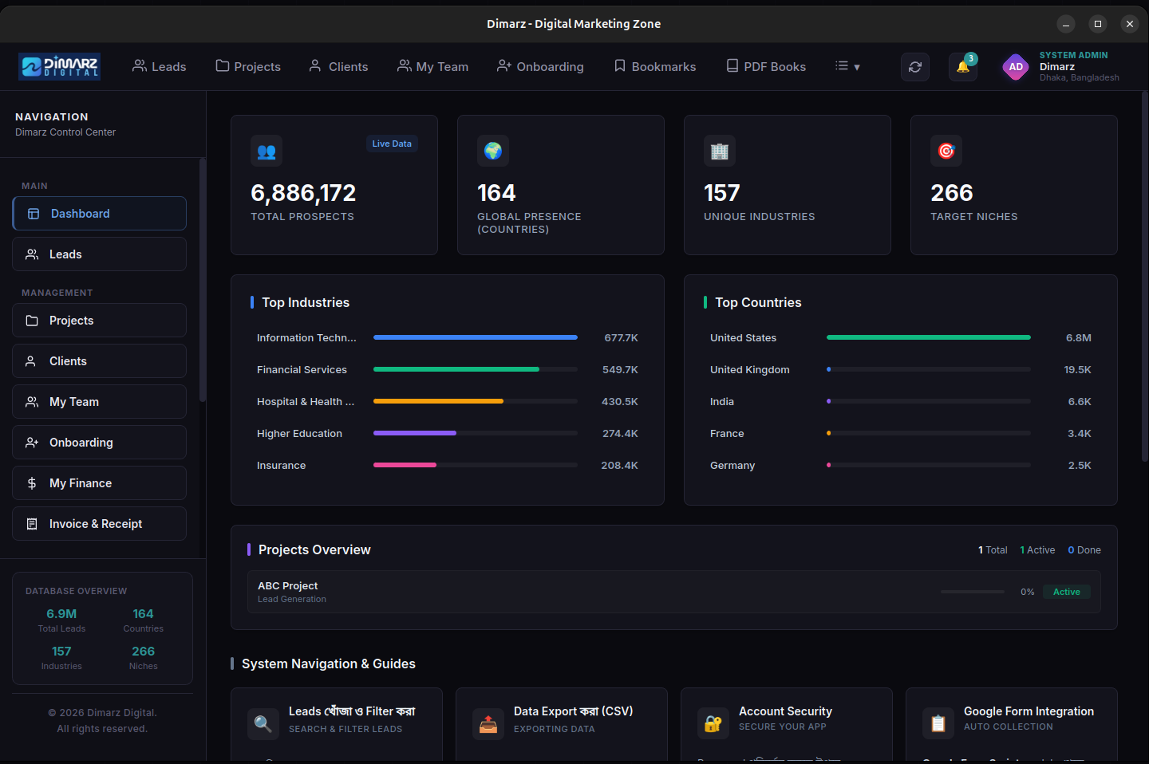Open Leads from top navigation
1149x764 pixels.
point(160,66)
